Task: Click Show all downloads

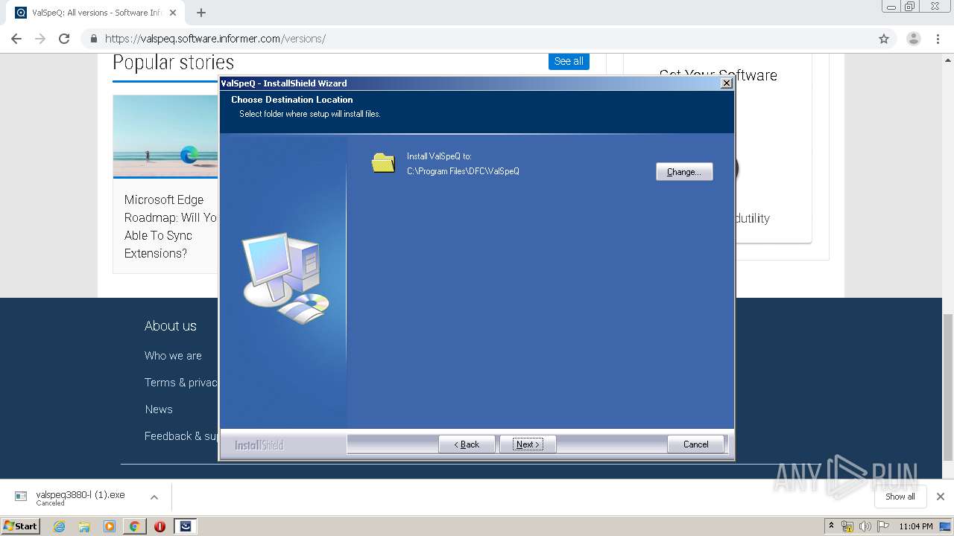Action: click(x=900, y=497)
